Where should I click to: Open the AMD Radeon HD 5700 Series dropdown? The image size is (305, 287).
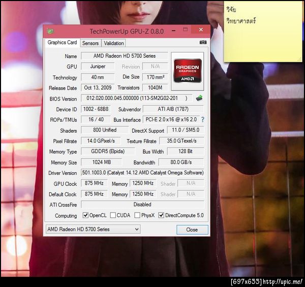click(93, 229)
